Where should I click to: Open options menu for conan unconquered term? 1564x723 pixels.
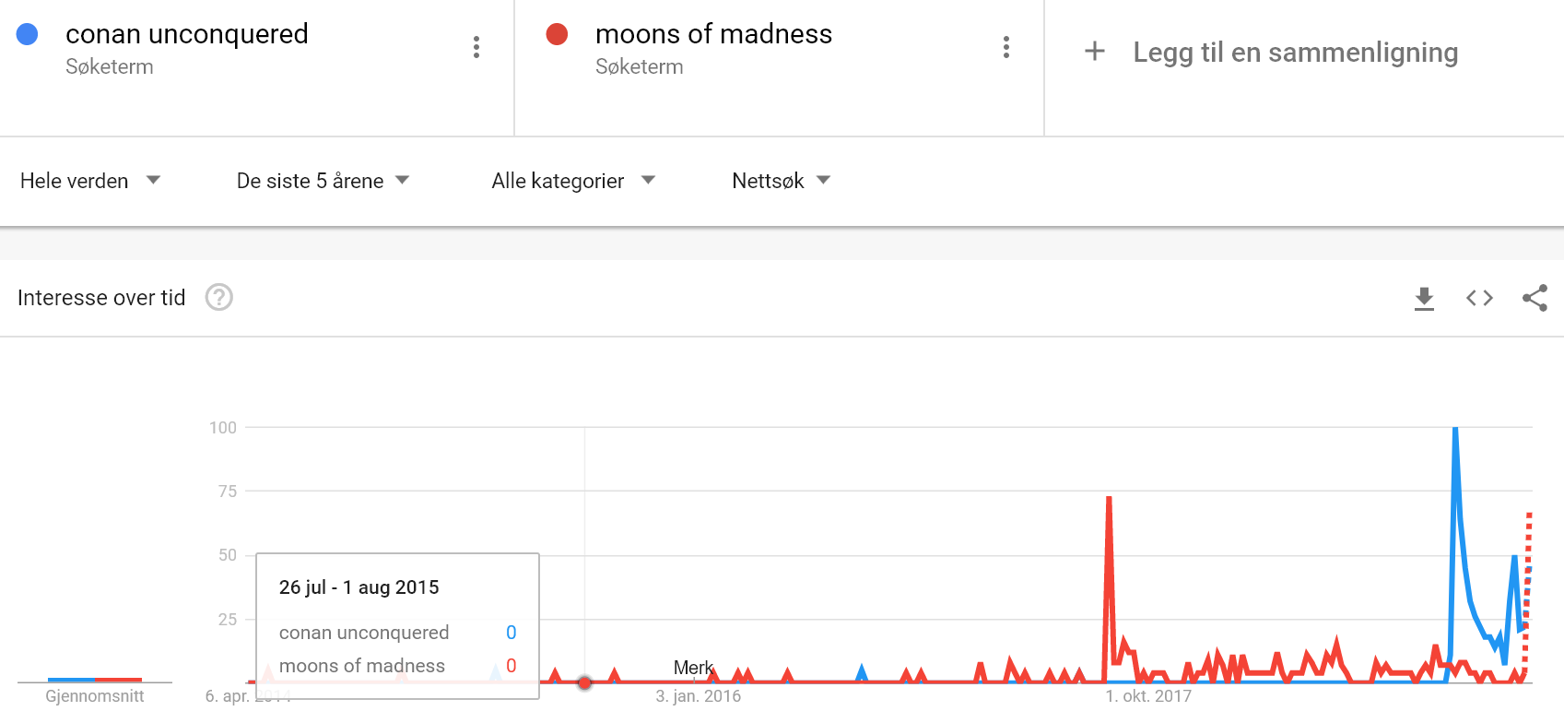click(x=476, y=47)
